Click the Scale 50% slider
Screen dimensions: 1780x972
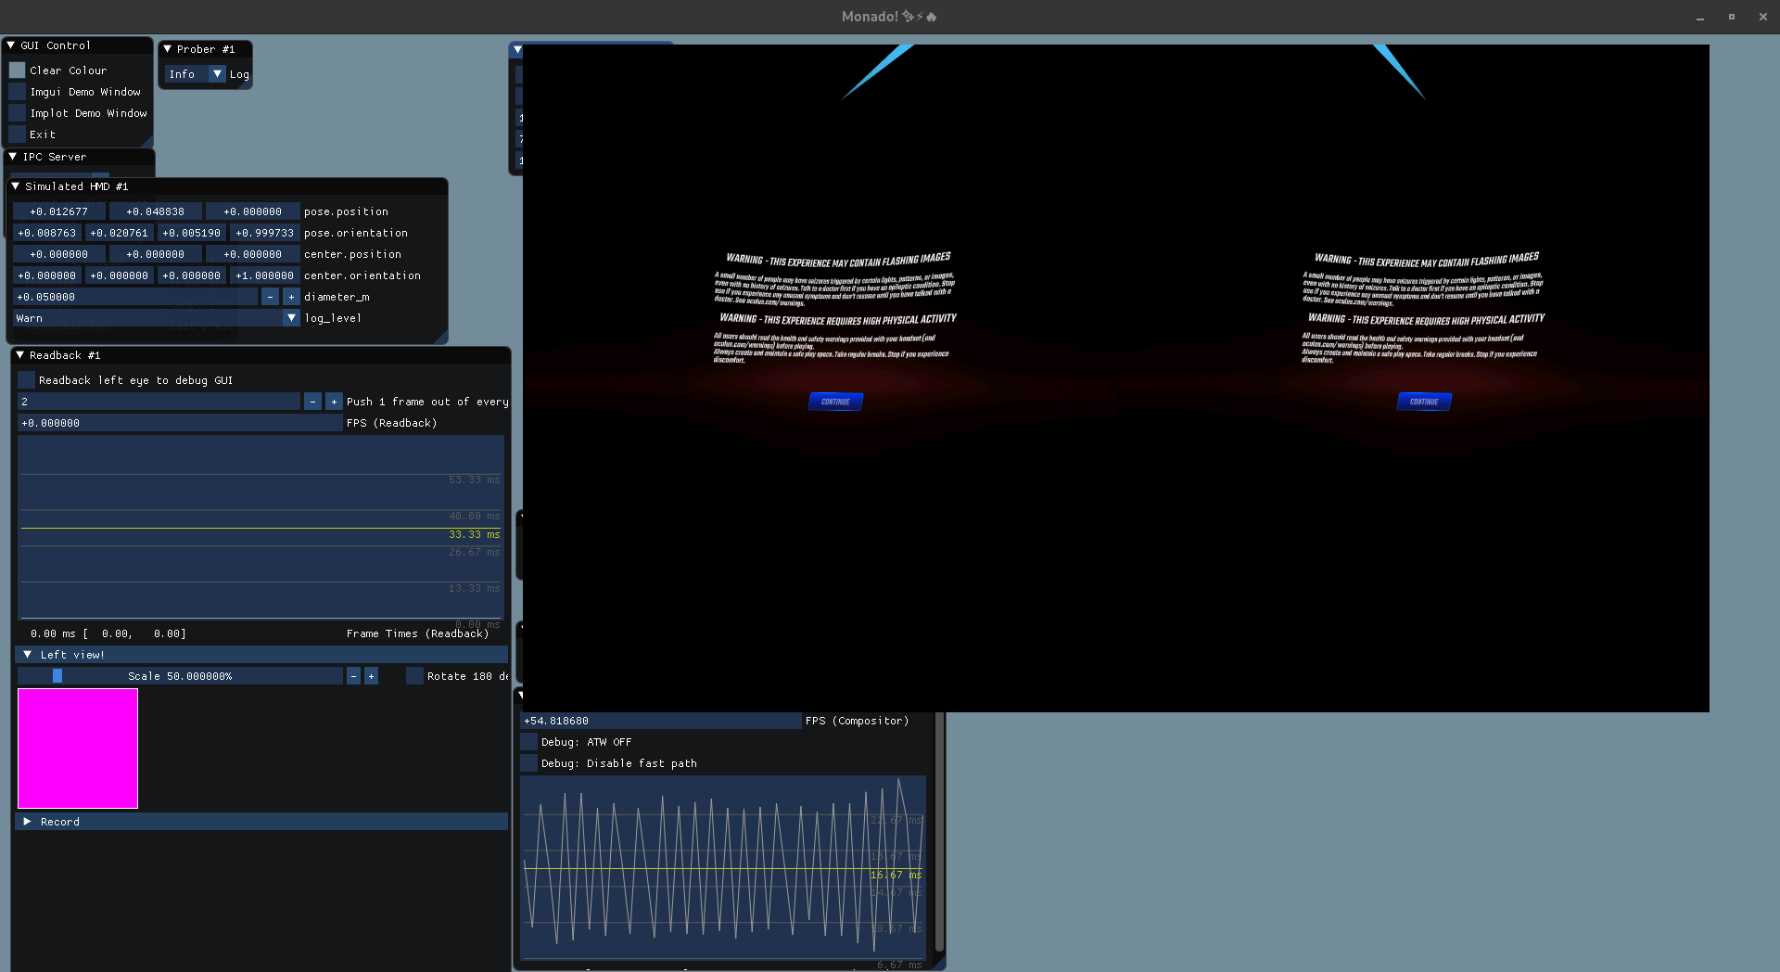[181, 676]
